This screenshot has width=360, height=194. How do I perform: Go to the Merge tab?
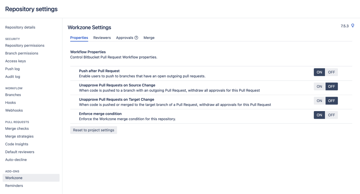click(x=149, y=38)
